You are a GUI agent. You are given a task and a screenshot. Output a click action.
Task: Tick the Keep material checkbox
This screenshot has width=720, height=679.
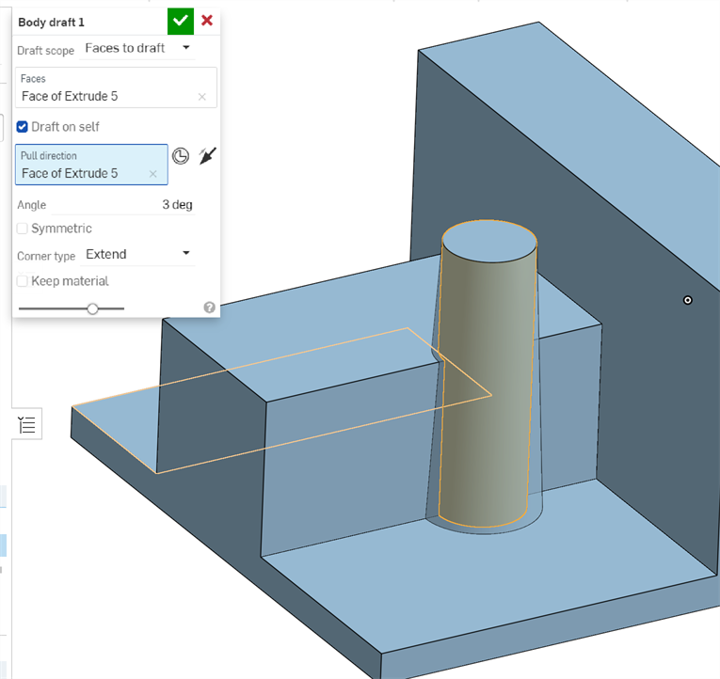[x=23, y=281]
